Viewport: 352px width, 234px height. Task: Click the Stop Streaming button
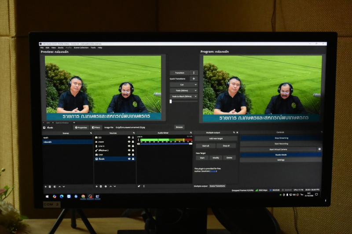281,138
